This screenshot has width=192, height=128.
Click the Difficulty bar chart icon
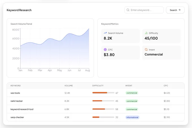pos(146,33)
